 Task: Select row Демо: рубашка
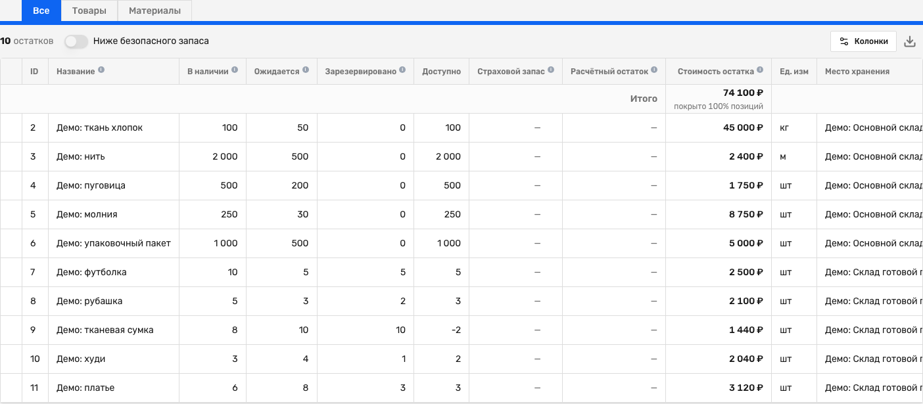click(x=461, y=301)
